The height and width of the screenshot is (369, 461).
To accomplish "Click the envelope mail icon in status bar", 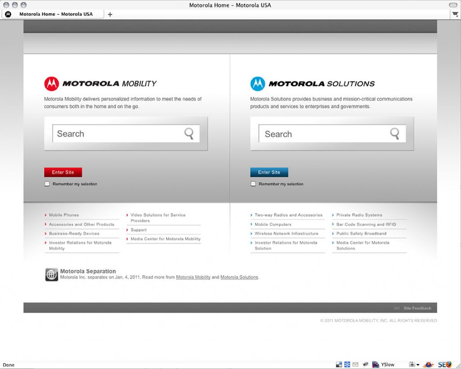I will (x=356, y=364).
